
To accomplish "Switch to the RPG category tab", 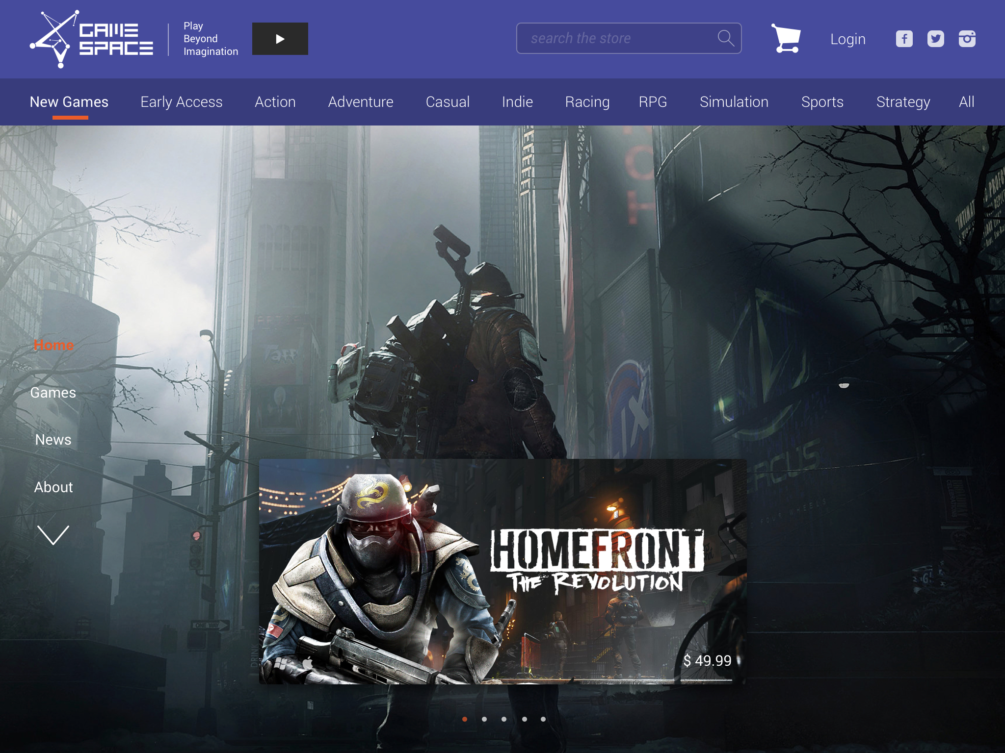I will (x=653, y=102).
